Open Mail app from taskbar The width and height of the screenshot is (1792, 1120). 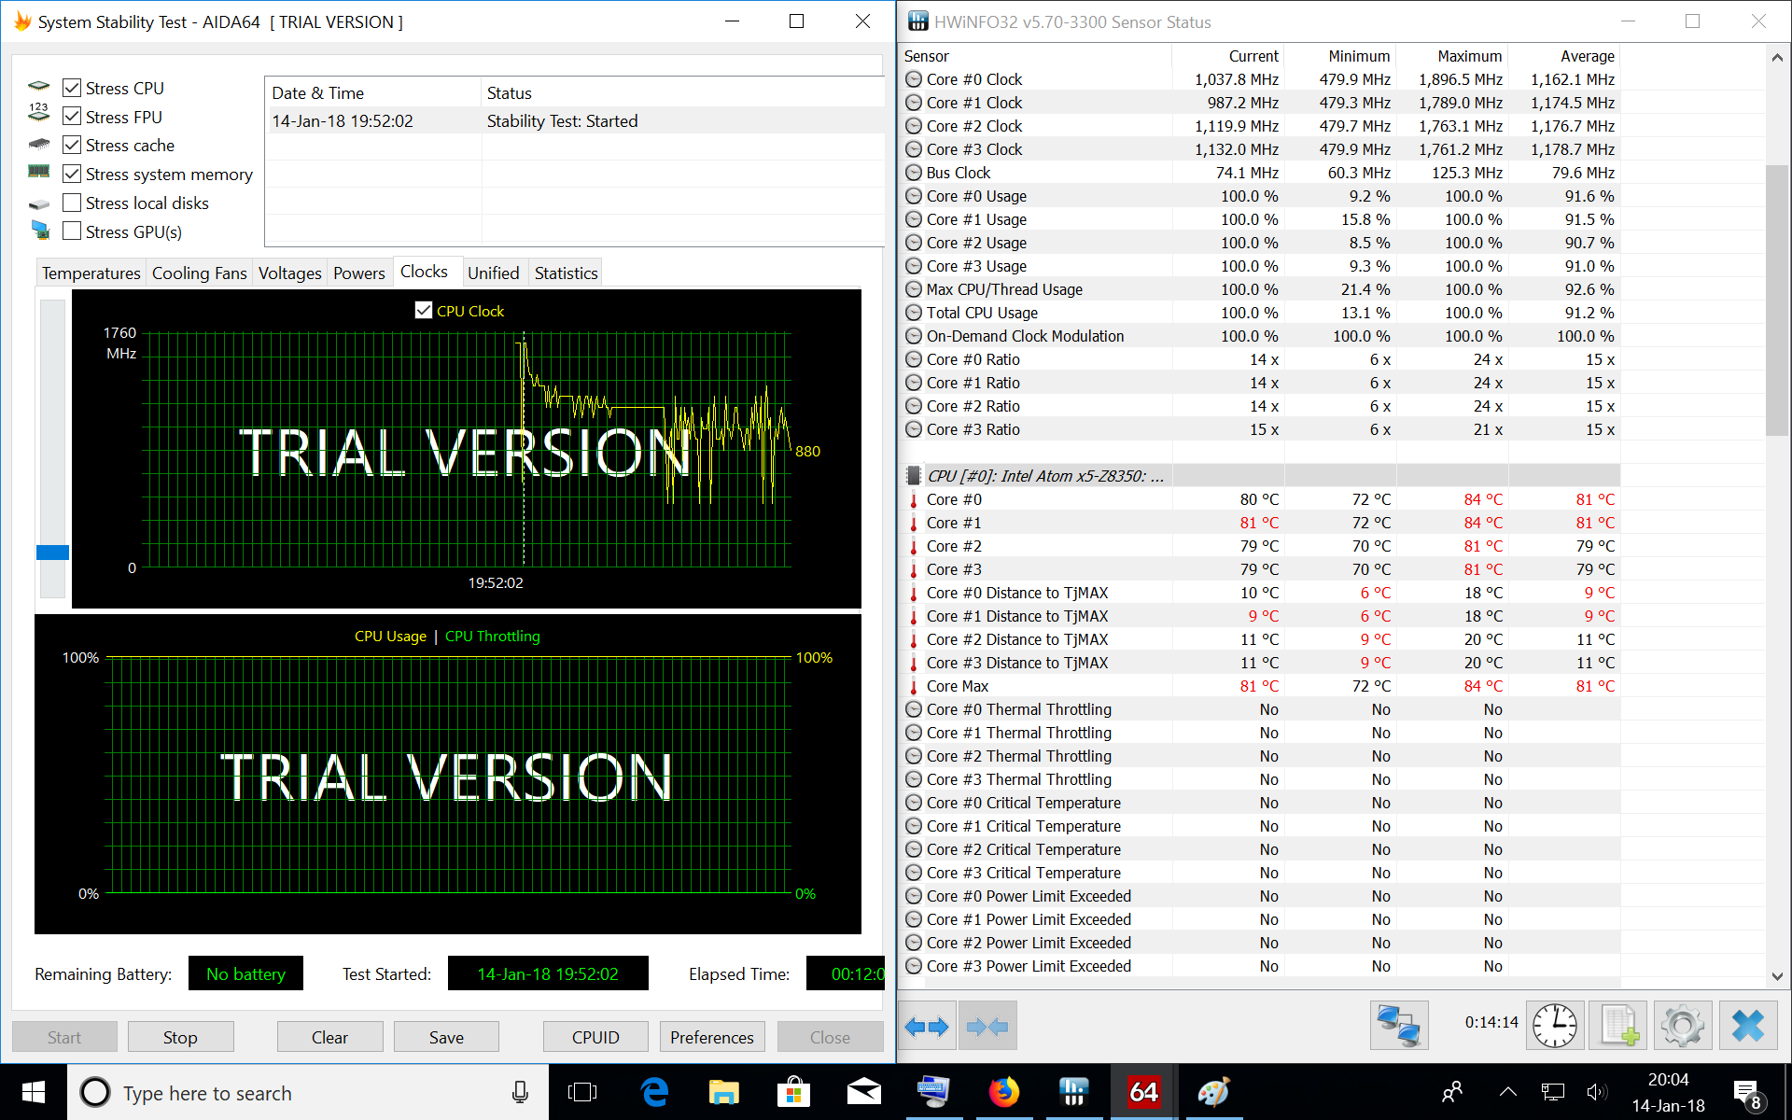tap(863, 1092)
